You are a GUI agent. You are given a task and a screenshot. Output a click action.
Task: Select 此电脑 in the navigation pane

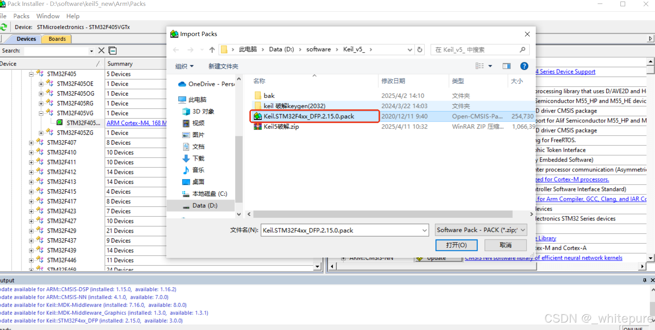pos(192,100)
